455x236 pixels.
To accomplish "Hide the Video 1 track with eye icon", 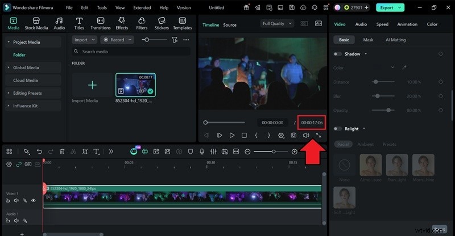I will click(34, 200).
